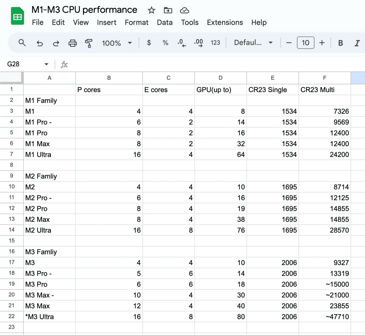
Task: Format as percent
Action: click(165, 43)
